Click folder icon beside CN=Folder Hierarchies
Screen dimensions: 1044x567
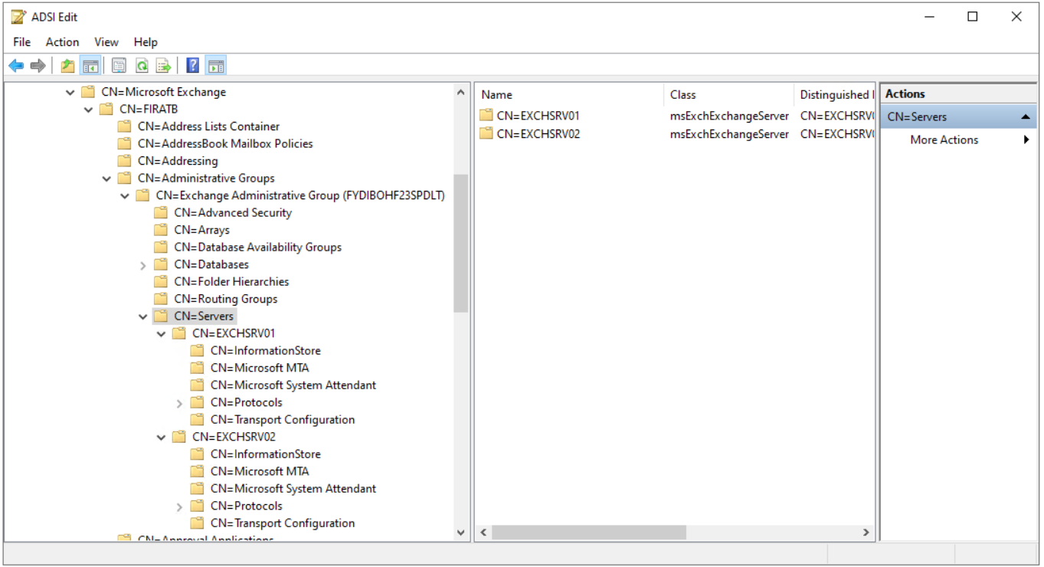point(161,281)
